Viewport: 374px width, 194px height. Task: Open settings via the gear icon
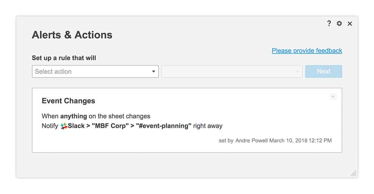339,23
